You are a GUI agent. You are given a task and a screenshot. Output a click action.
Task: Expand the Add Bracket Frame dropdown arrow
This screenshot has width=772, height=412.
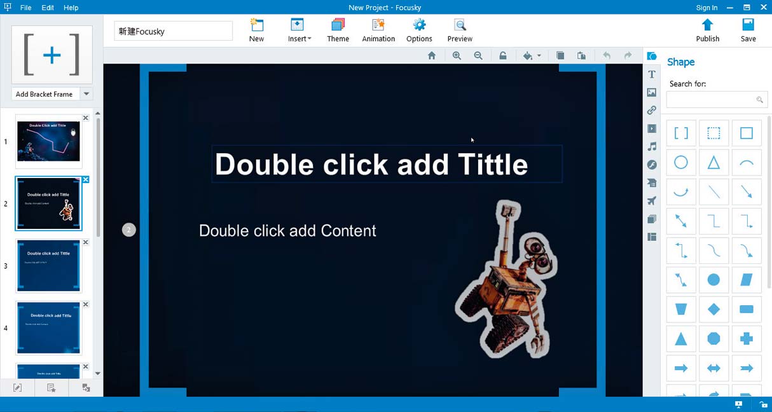point(86,94)
